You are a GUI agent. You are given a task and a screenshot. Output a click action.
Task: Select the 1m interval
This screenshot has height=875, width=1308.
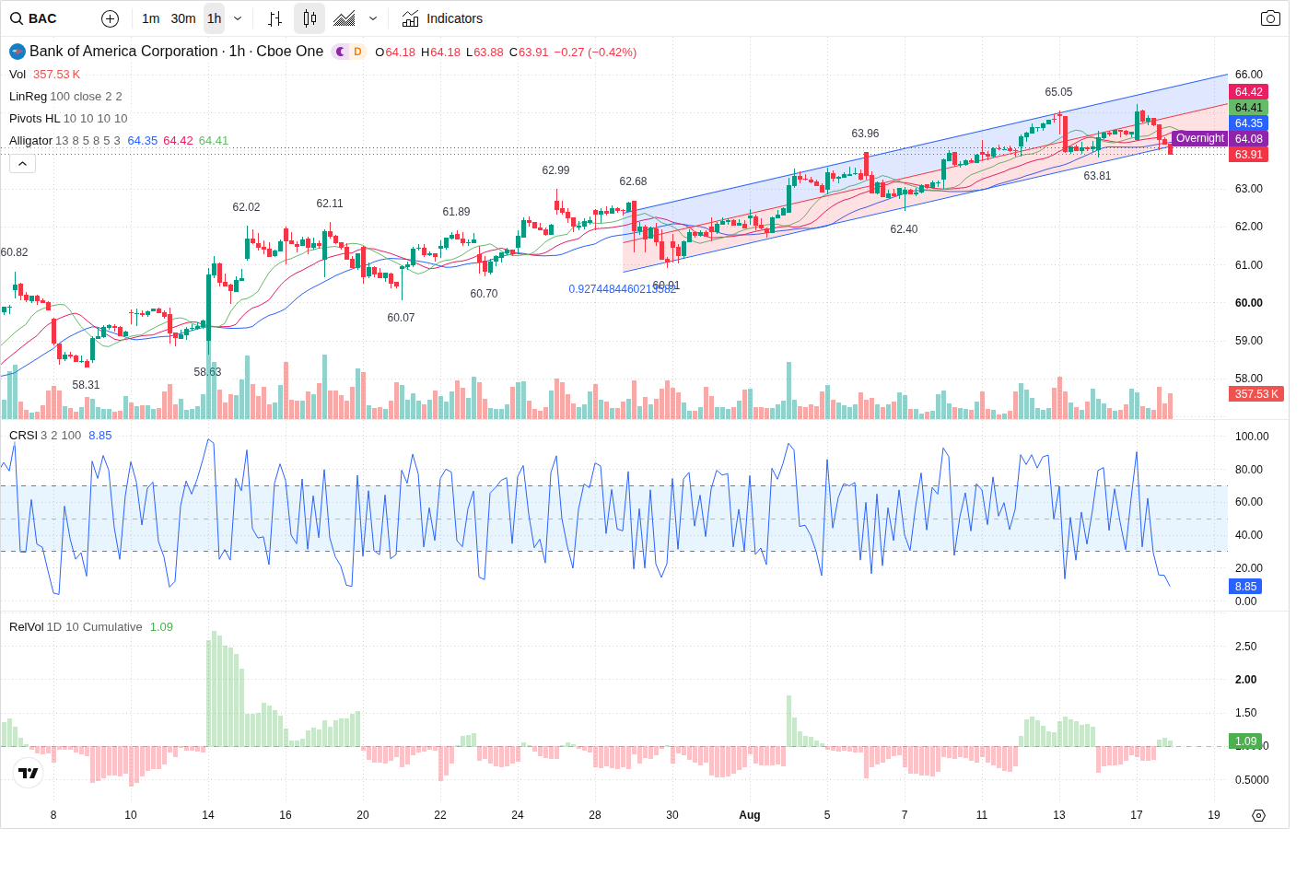[x=151, y=18]
